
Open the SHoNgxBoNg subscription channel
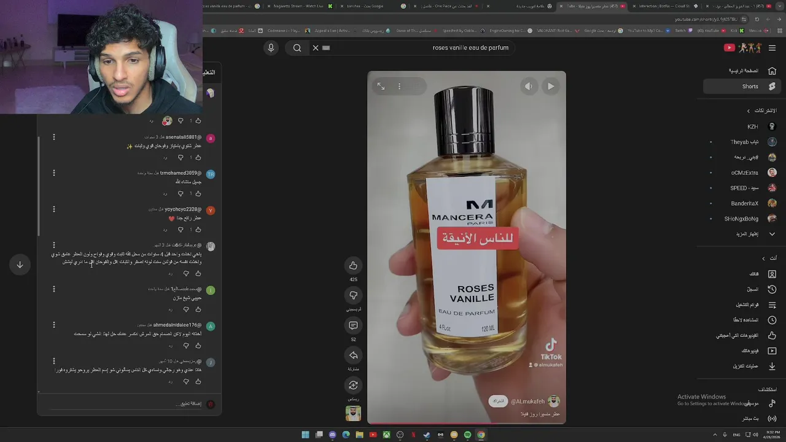click(x=742, y=219)
